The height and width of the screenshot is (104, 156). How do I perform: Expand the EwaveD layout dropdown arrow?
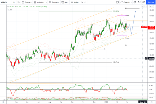pyautogui.click(x=131, y=2)
